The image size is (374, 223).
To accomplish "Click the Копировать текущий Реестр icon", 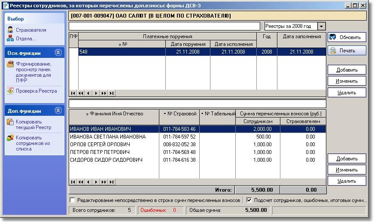I will click(x=10, y=122).
